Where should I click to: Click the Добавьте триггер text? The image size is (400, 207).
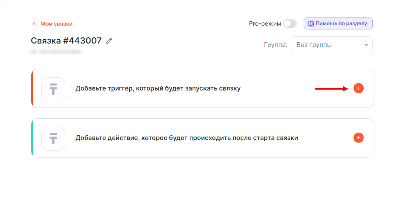point(158,89)
